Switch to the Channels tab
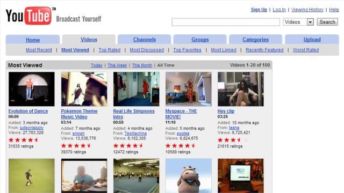 pos(145,40)
